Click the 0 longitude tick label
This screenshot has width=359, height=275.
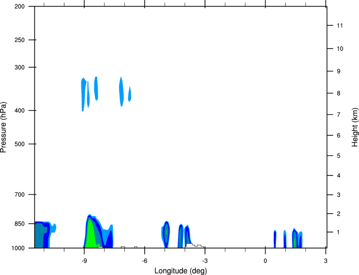[x=265, y=261]
